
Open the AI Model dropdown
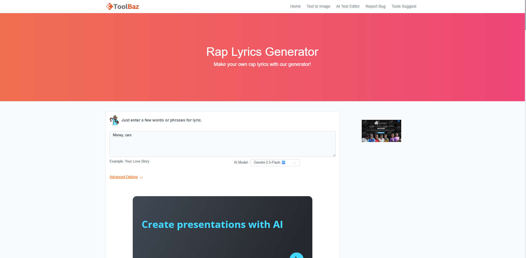[275, 163]
